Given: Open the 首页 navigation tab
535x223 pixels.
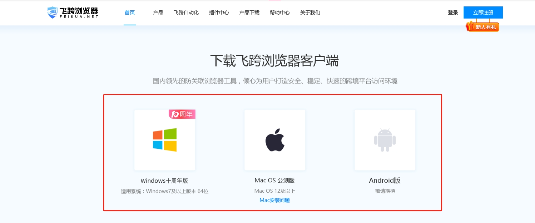Looking at the screenshot, I should pyautogui.click(x=130, y=13).
